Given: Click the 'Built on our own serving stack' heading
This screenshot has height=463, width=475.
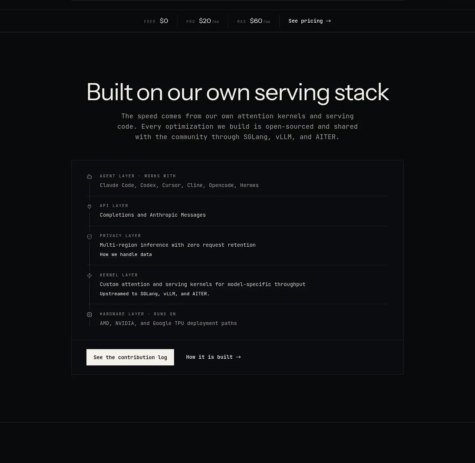Looking at the screenshot, I should [237, 92].
